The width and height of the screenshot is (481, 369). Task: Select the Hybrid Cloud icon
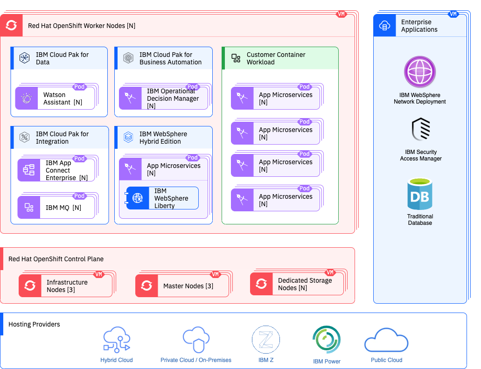click(117, 340)
